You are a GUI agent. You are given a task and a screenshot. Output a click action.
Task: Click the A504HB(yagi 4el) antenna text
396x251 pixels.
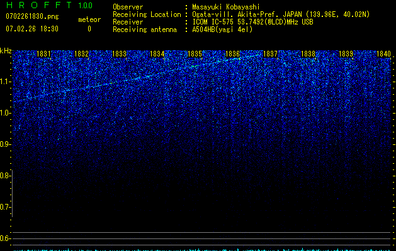(x=222, y=29)
